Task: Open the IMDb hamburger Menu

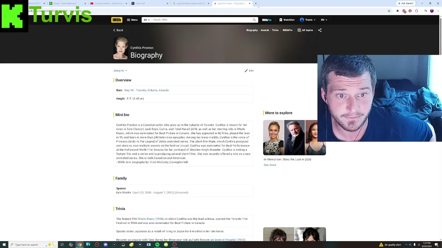Action: (132, 20)
